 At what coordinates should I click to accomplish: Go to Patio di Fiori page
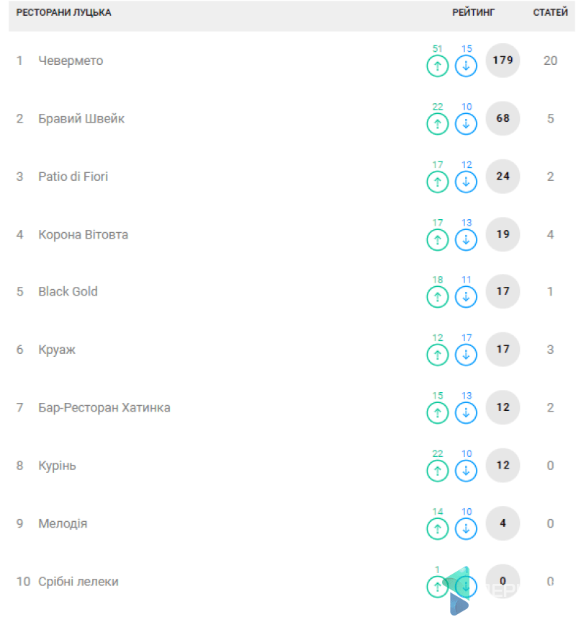coord(73,176)
